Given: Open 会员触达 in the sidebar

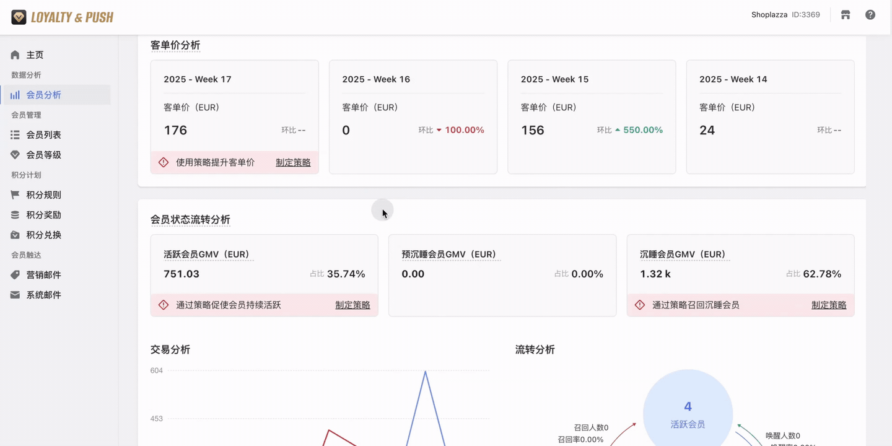Looking at the screenshot, I should click(26, 255).
